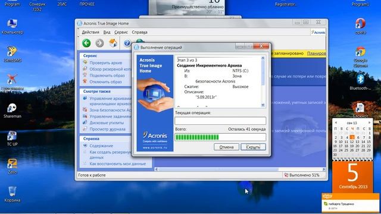Image resolution: width=381 pixels, height=214 pixels.
Task: Click the Текущая операция field
Action: coord(220,121)
